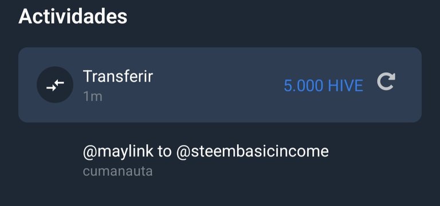Tap the transfer arrows icon

55,85
